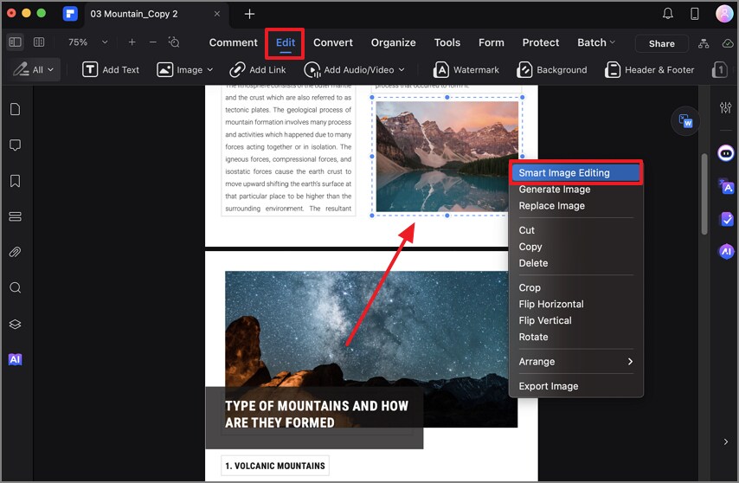Click the marquee zoom tool icon
The width and height of the screenshot is (739, 483).
point(174,42)
